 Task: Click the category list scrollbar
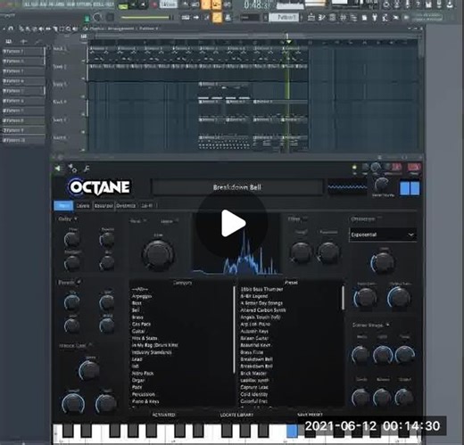234,329
